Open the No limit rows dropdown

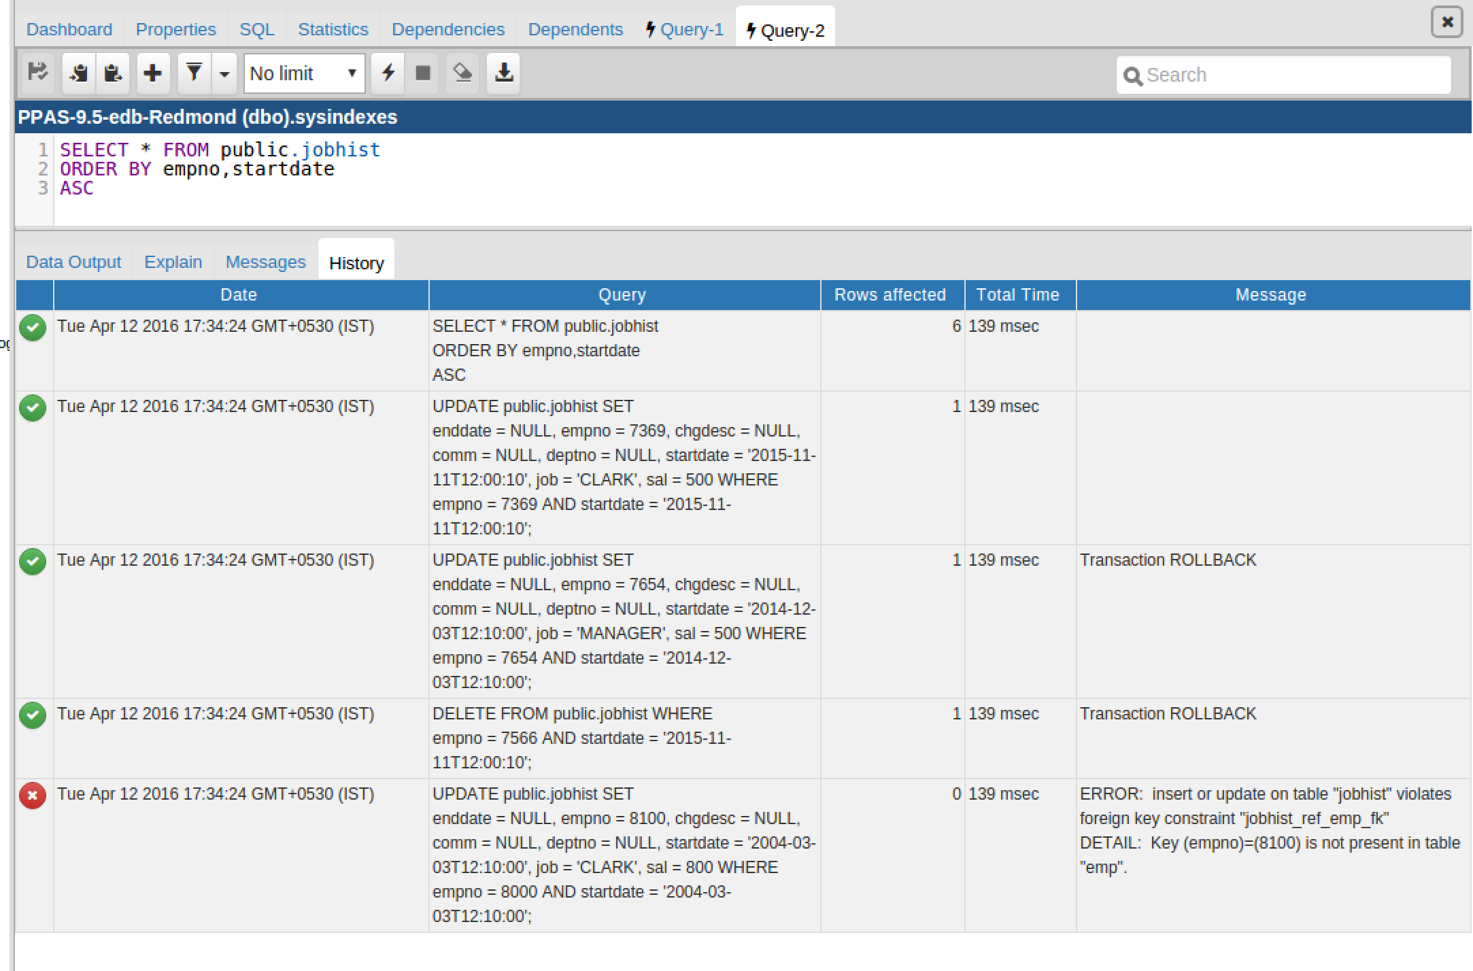[x=304, y=73]
